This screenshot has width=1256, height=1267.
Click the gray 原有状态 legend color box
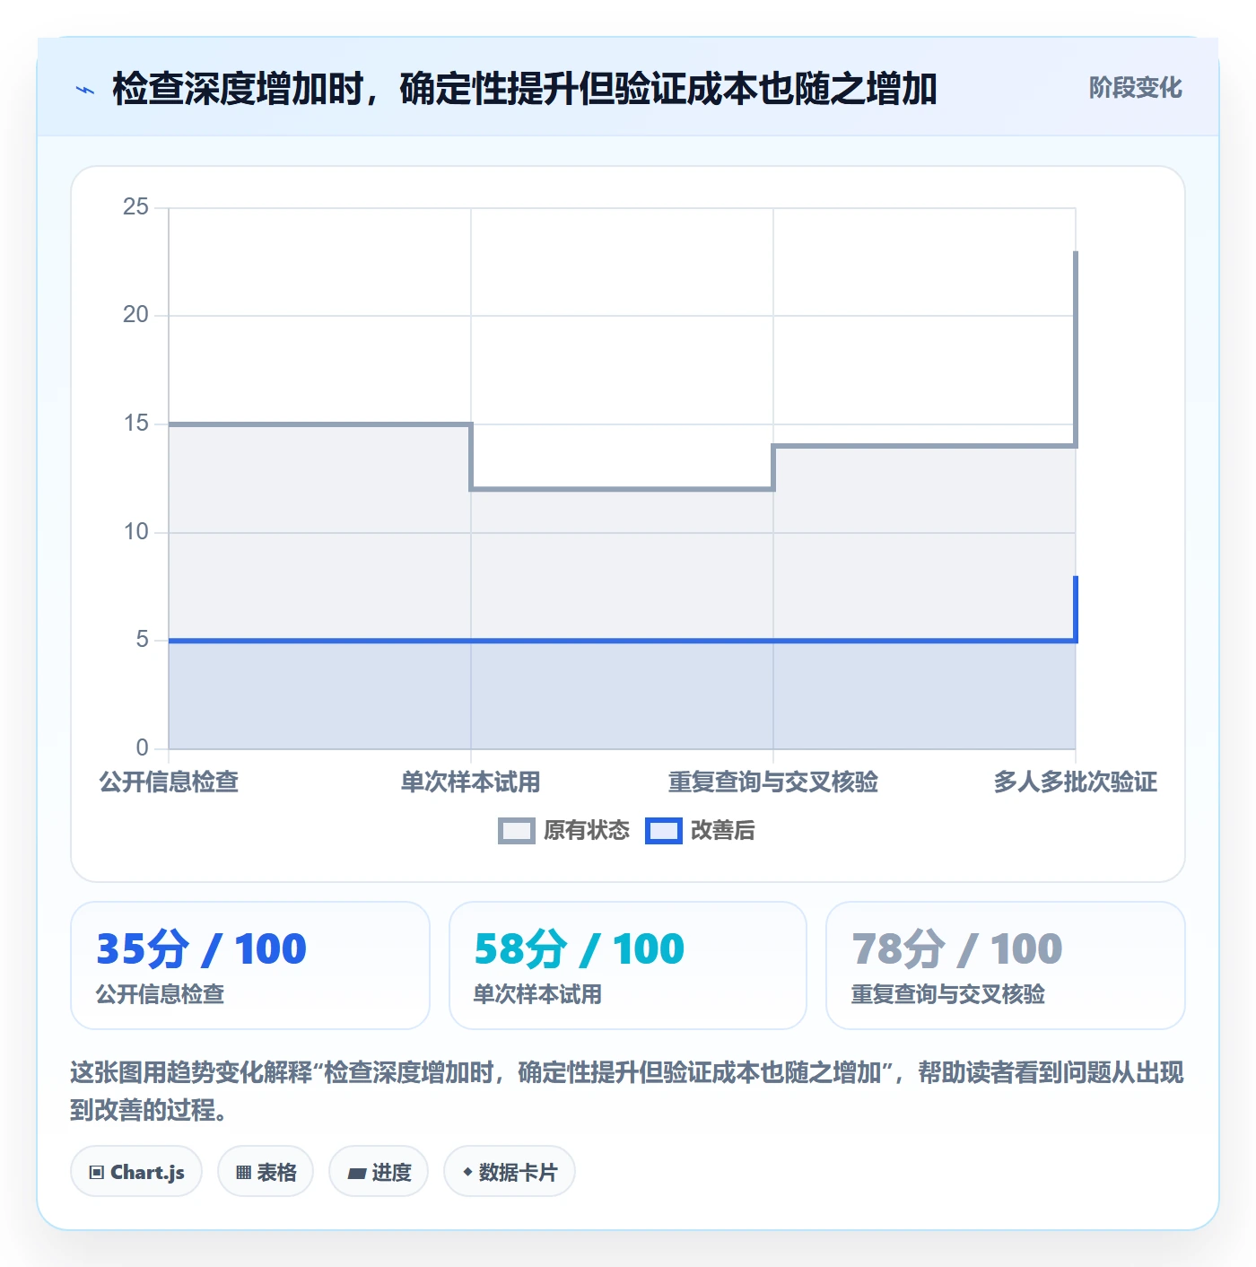click(516, 830)
